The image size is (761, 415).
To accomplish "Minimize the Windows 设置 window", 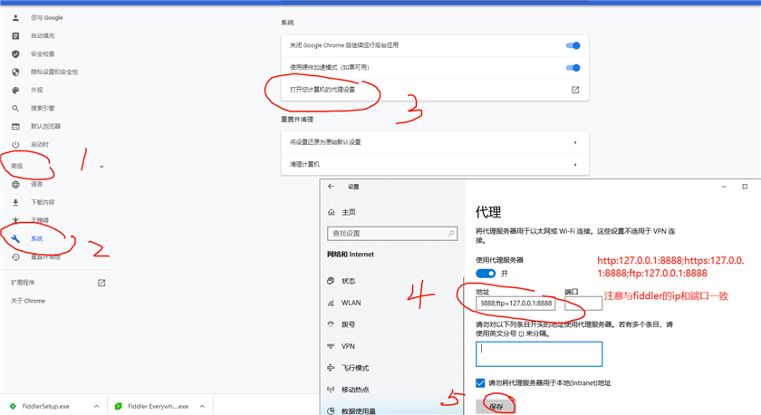I will pyautogui.click(x=724, y=187).
